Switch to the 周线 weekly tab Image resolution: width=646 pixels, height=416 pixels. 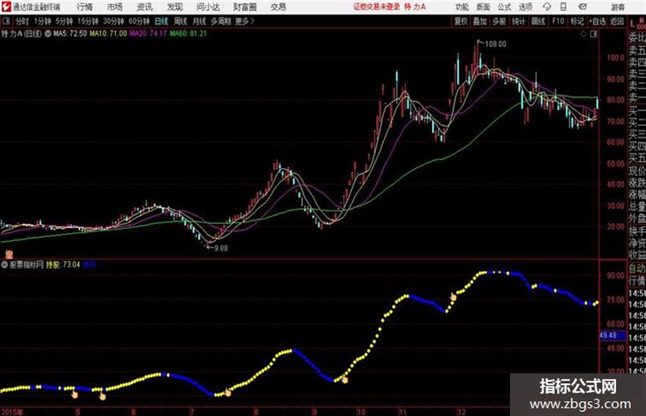click(180, 21)
